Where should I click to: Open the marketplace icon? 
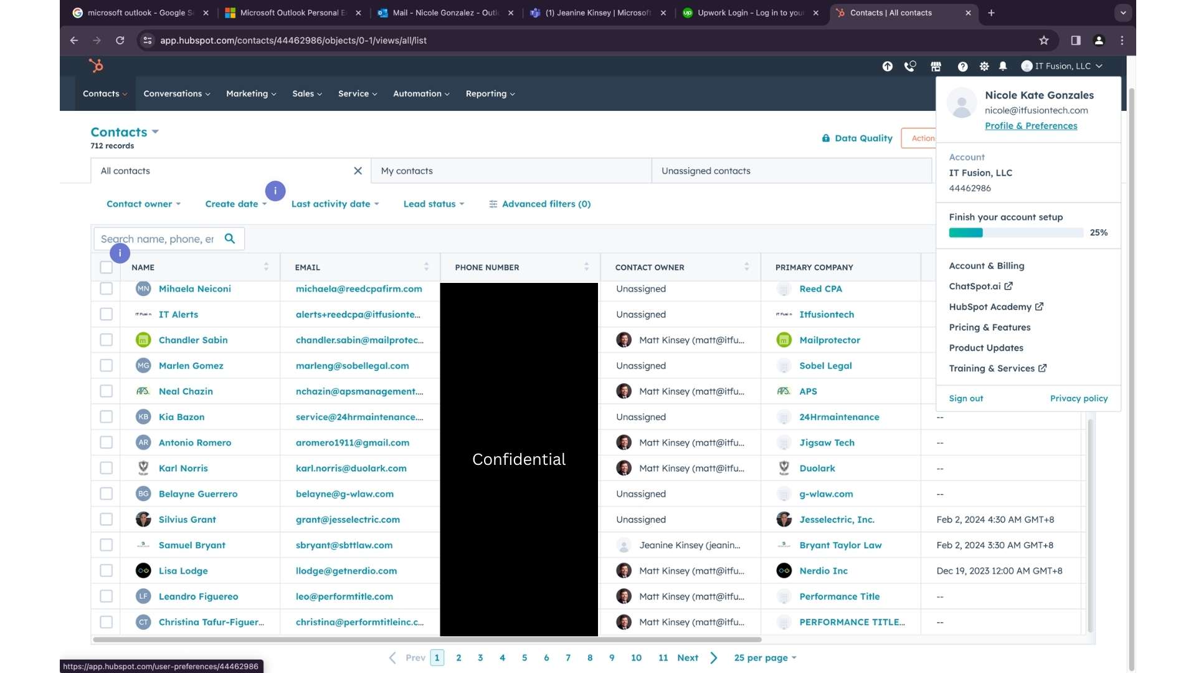point(936,66)
